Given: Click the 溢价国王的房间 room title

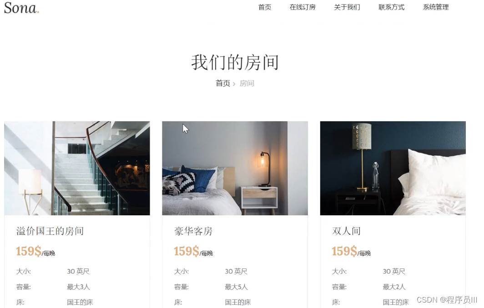Looking at the screenshot, I should (50, 231).
